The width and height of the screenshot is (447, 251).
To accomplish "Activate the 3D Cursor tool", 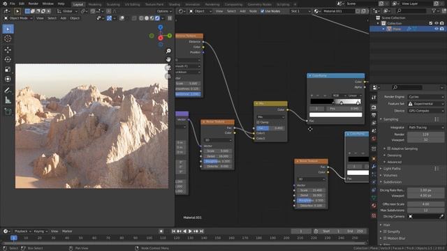I will [8, 39].
